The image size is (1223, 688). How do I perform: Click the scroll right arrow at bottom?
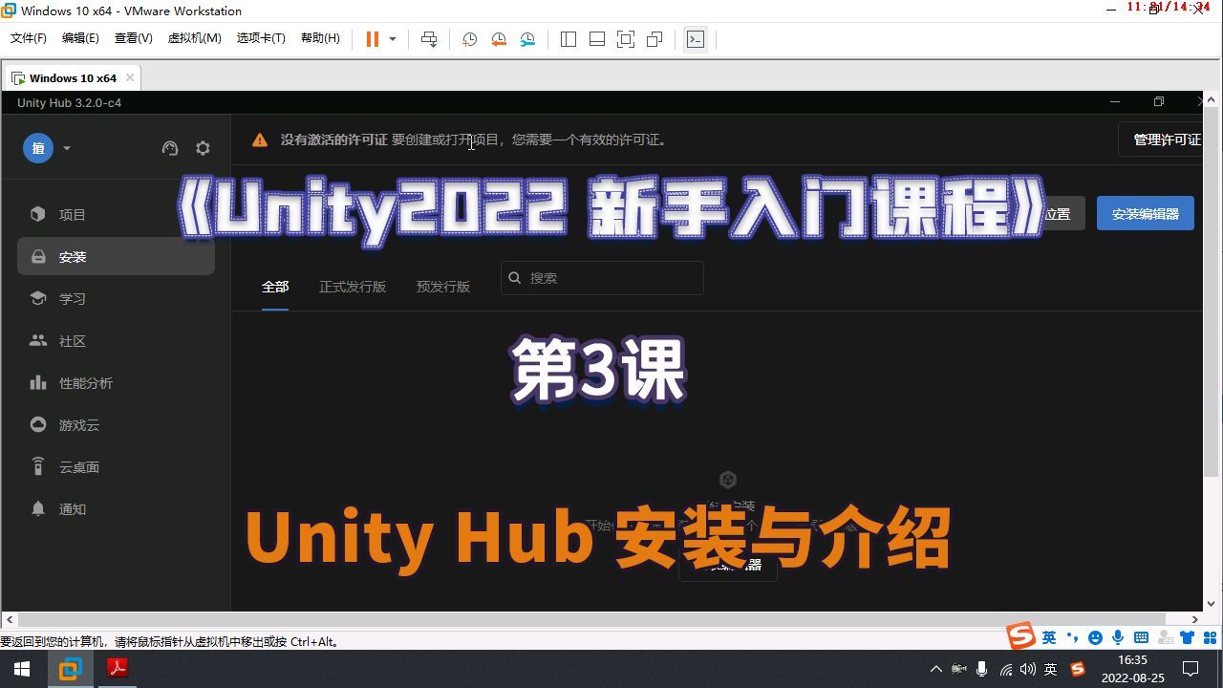point(1194,619)
